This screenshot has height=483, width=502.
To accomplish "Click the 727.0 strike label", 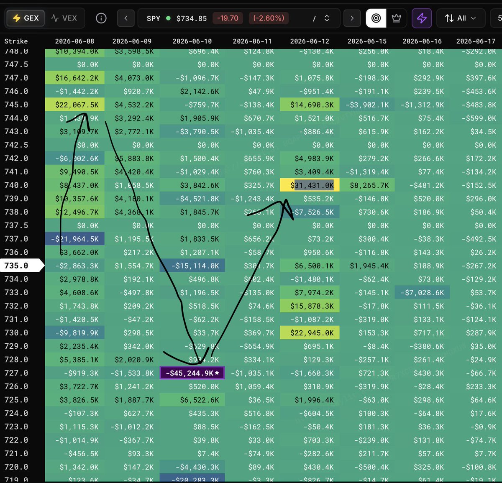I will (16, 373).
